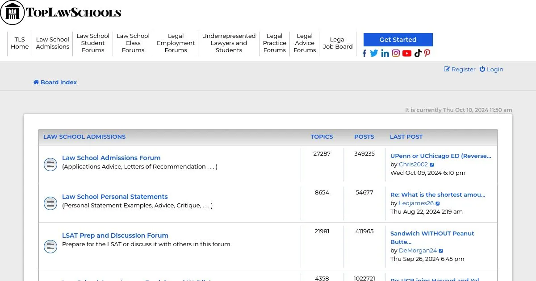Open Legal Advice Forums menu
Image resolution: width=536 pixels, height=281 pixels.
305,43
